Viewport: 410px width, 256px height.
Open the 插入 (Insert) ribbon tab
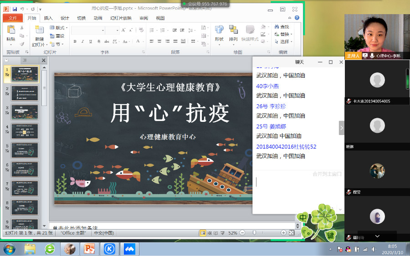(x=48, y=18)
